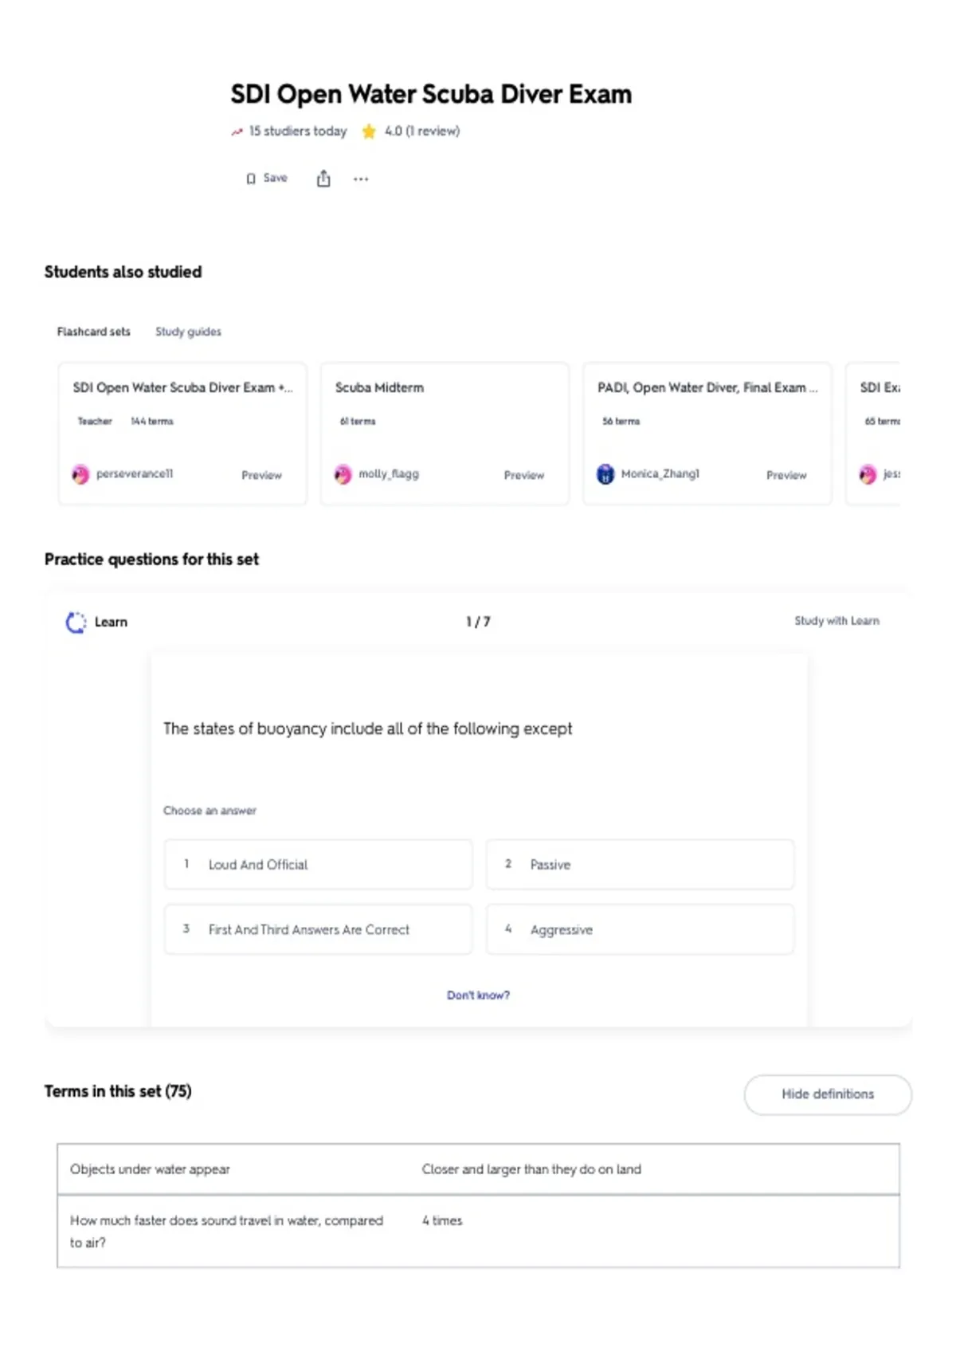Click the 15 studiers today text

(x=298, y=131)
